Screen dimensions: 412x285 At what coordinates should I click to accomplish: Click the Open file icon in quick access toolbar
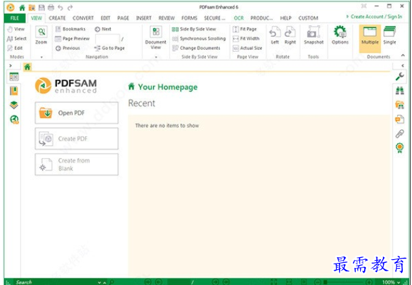32,8
